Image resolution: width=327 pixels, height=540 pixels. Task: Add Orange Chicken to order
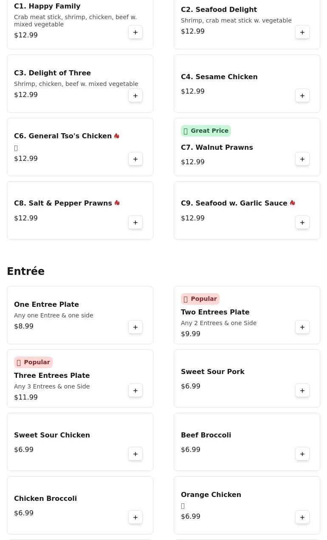point(302,517)
